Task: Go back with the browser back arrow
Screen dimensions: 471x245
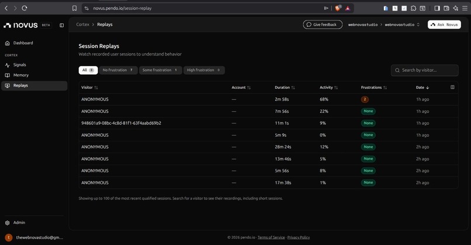Action: click(6, 8)
